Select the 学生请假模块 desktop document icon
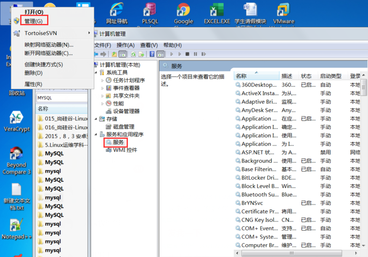The height and width of the screenshot is (257, 368). [250, 13]
